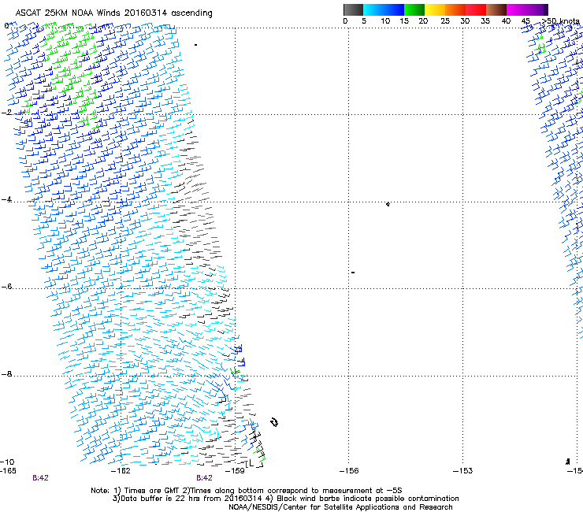Select the yellow 20–25 knots legend segment
This screenshot has height=512, width=583.
tap(435, 9)
